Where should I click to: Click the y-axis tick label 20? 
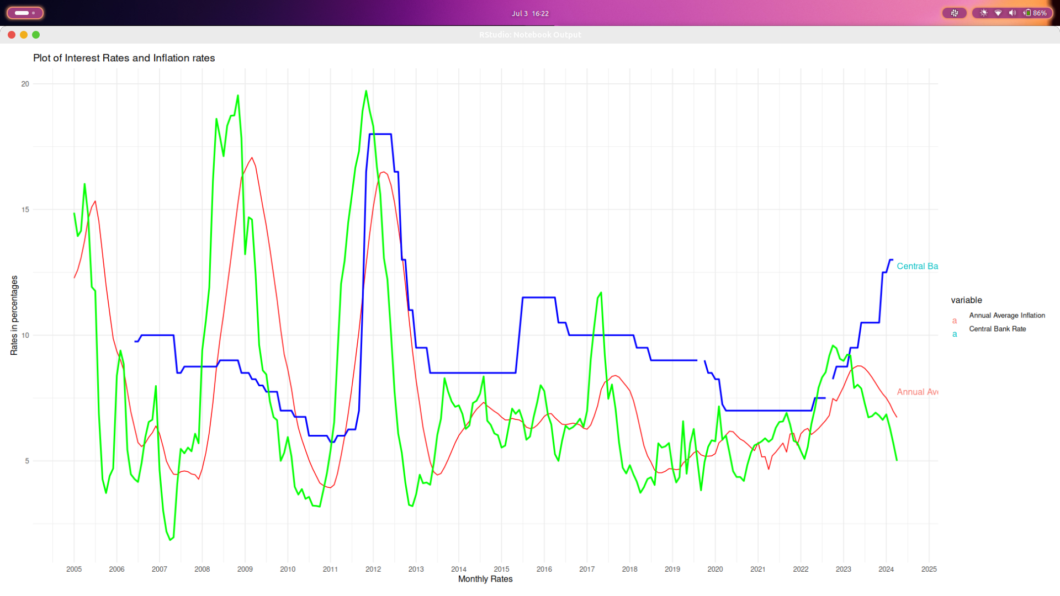[25, 84]
